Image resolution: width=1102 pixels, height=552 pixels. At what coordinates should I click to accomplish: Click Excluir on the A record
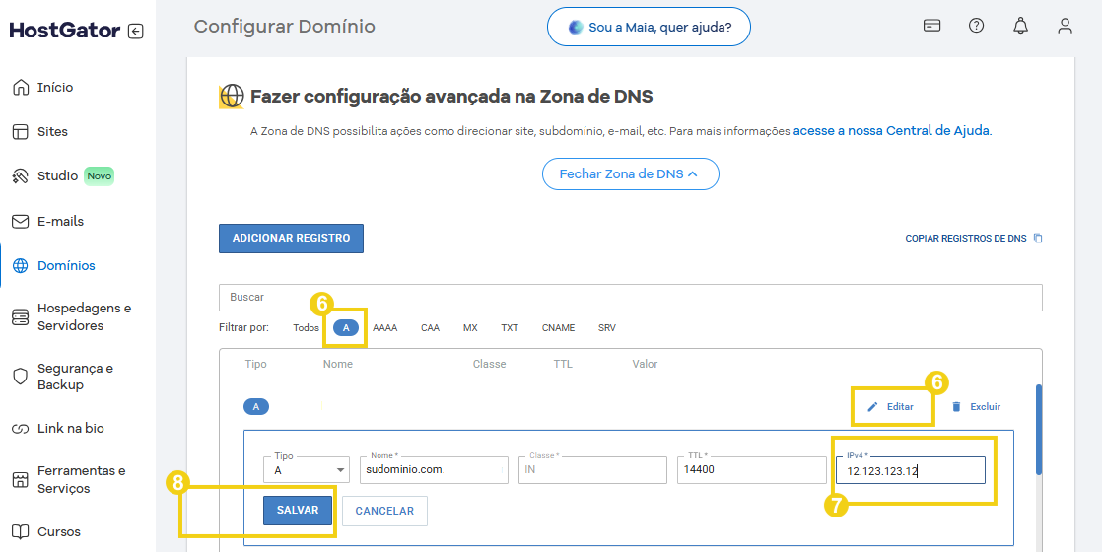point(976,406)
